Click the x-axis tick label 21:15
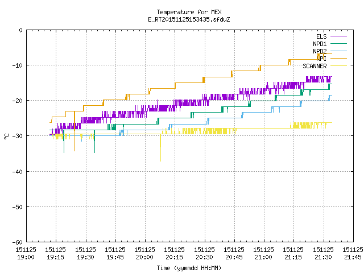The height and width of the screenshot is (273, 364). pos(293,257)
